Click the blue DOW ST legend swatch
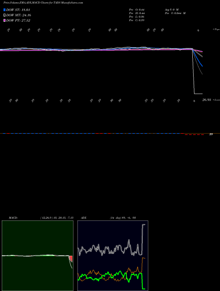The height and width of the screenshot is (291, 220). pos(4,10)
